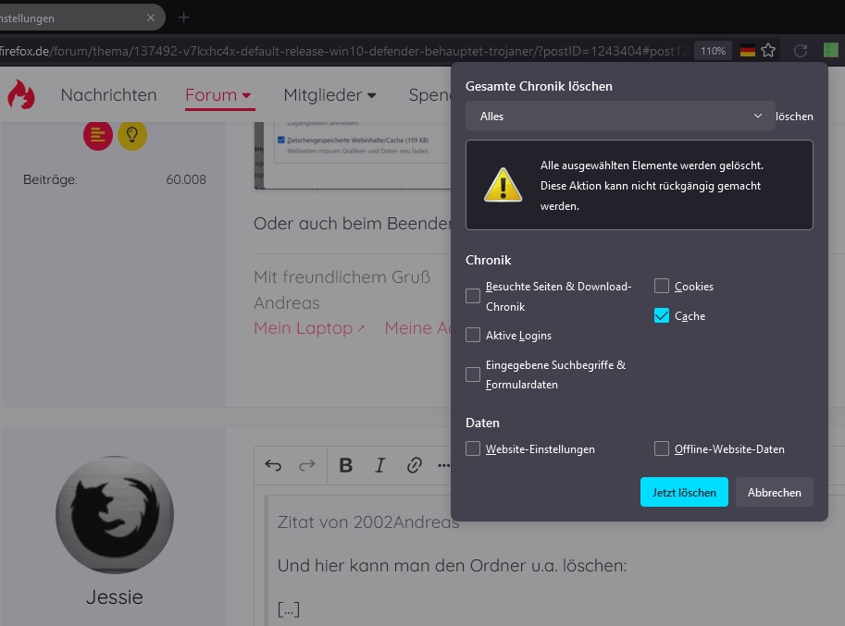Undo last edit in the editor toolbar
The image size is (845, 626).
(x=273, y=465)
